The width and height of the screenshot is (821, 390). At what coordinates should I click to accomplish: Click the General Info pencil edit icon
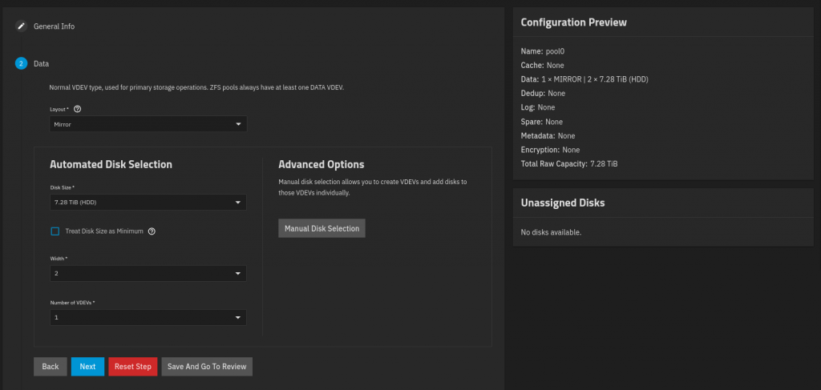(21, 26)
